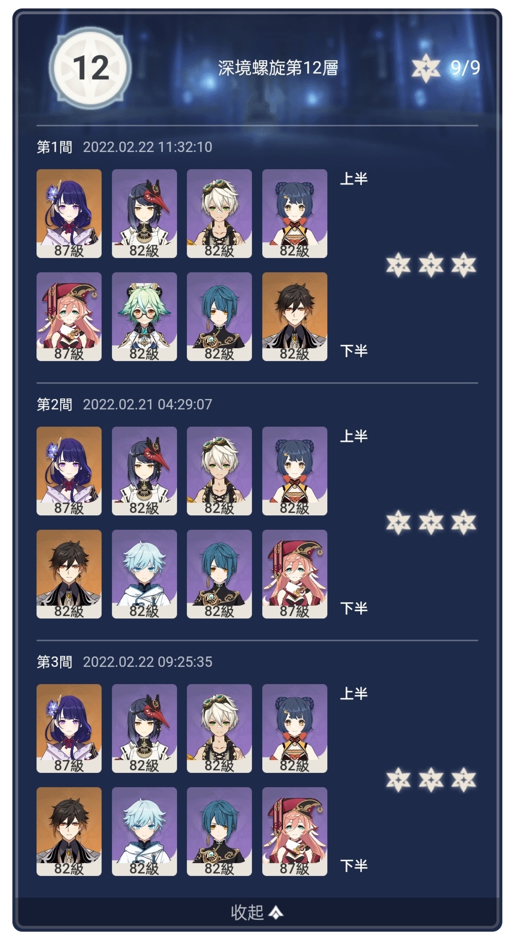
Task: Select light-blue-haired character in chamber 3 second half
Action: (x=144, y=832)
